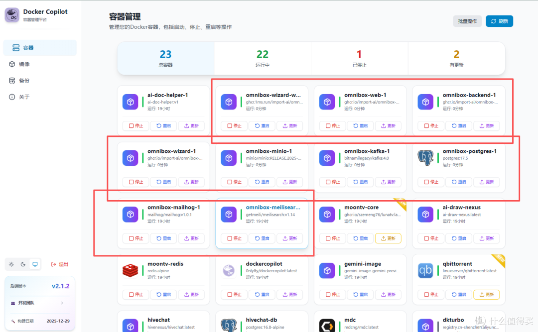This screenshot has height=332, width=538.
Task: Restart the omnibox-minio-1 container
Action: pos(262,182)
